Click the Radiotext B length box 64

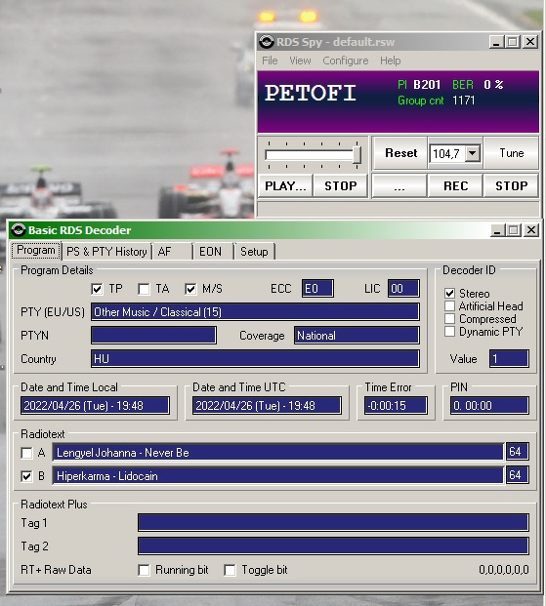[x=517, y=475]
